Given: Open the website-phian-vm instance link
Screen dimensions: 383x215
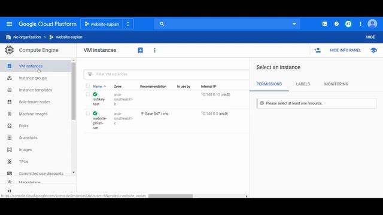Looking at the screenshot, I should [x=100, y=123].
